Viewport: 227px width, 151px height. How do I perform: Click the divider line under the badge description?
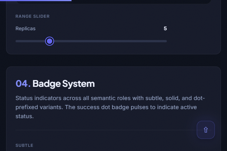[106, 130]
